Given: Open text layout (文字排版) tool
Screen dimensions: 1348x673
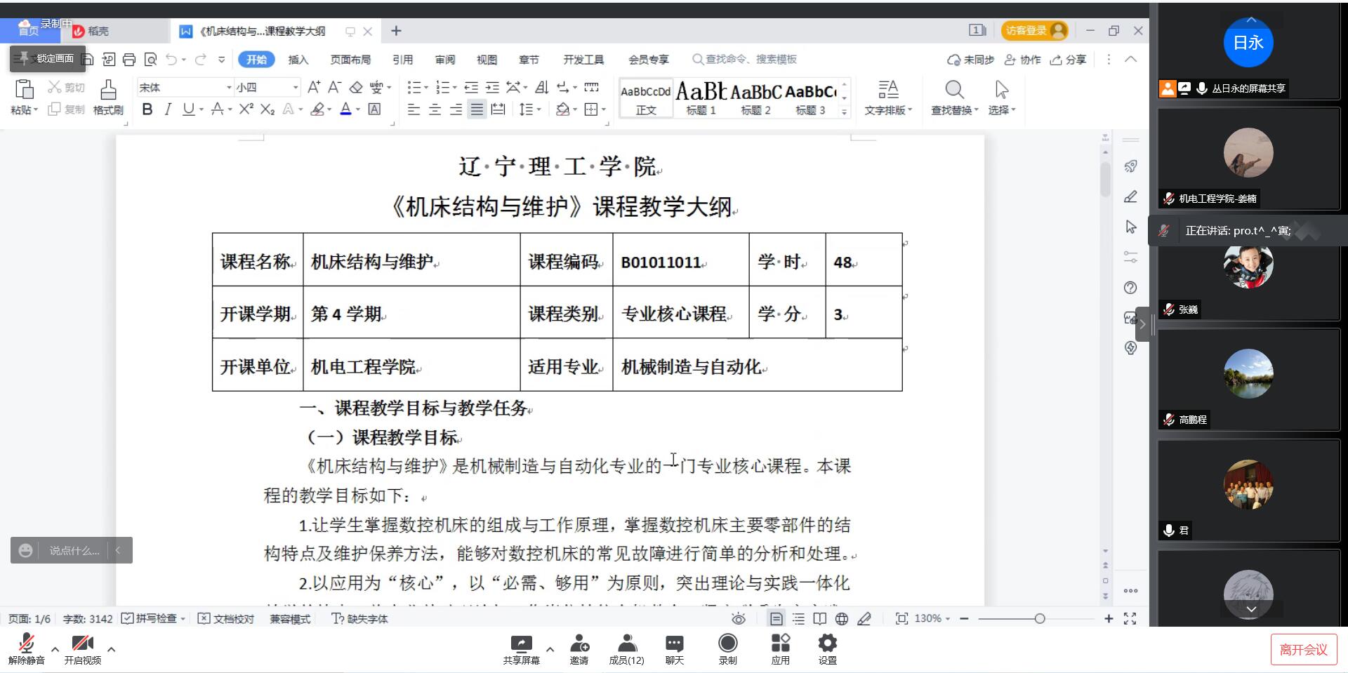Looking at the screenshot, I should (888, 97).
